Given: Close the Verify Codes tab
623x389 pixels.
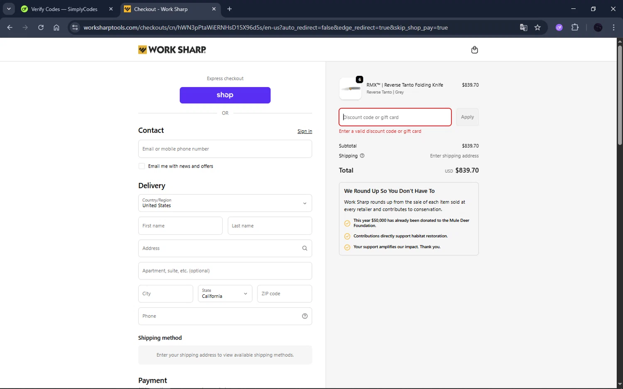Looking at the screenshot, I should (111, 9).
